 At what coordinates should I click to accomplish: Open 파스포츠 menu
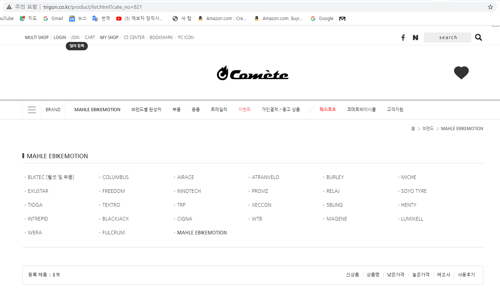tap(328, 109)
